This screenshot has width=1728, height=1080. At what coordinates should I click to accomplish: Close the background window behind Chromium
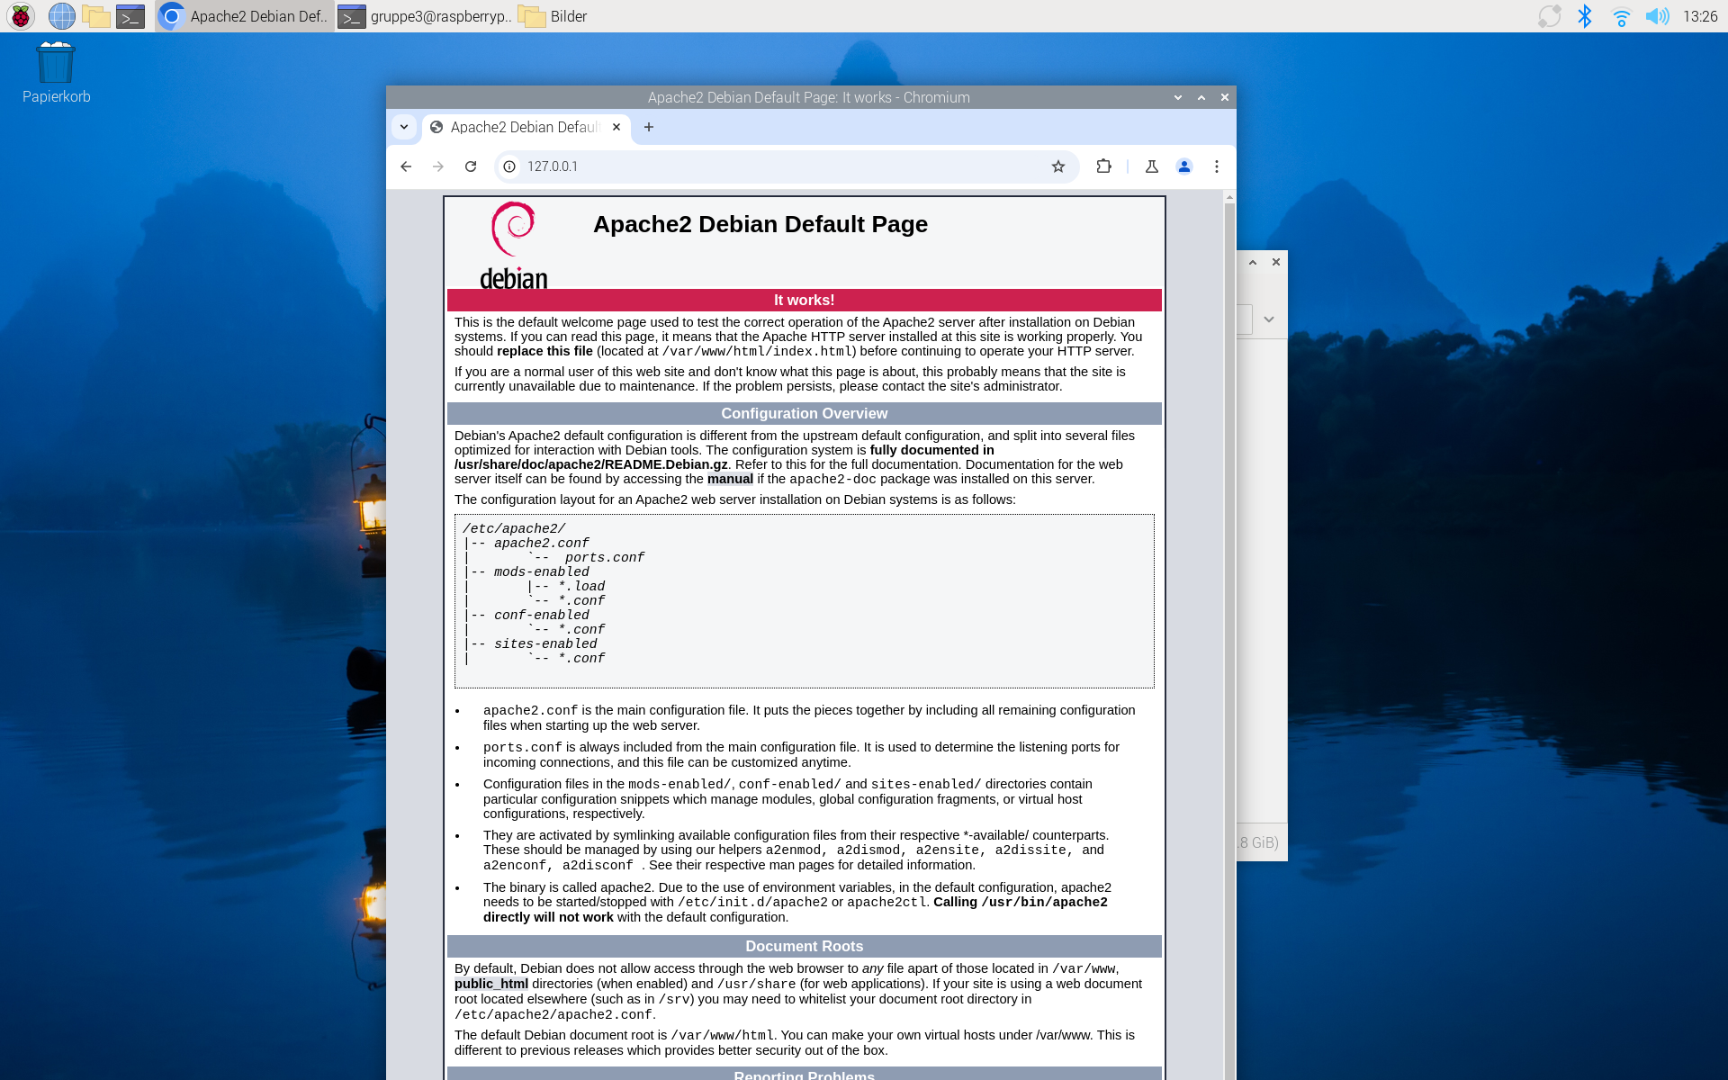[x=1276, y=262]
